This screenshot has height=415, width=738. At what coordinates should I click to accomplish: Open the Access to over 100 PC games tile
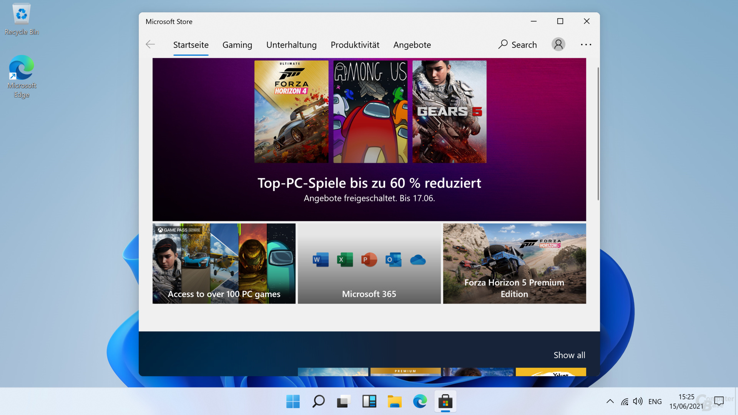click(224, 264)
